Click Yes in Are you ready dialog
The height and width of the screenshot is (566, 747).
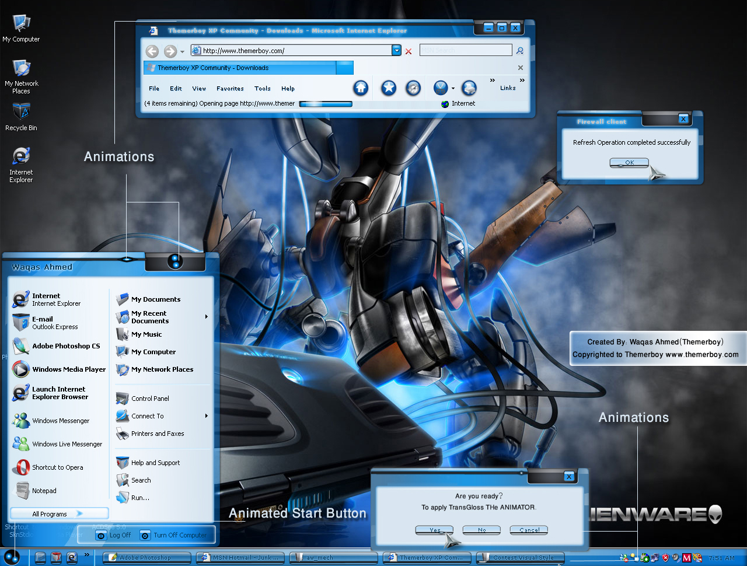(x=435, y=530)
